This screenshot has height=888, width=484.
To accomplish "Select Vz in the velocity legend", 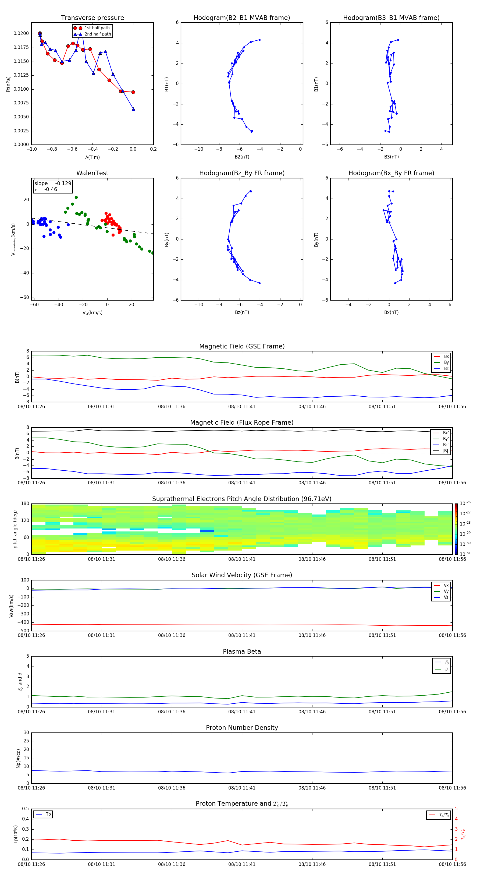I will tap(441, 597).
